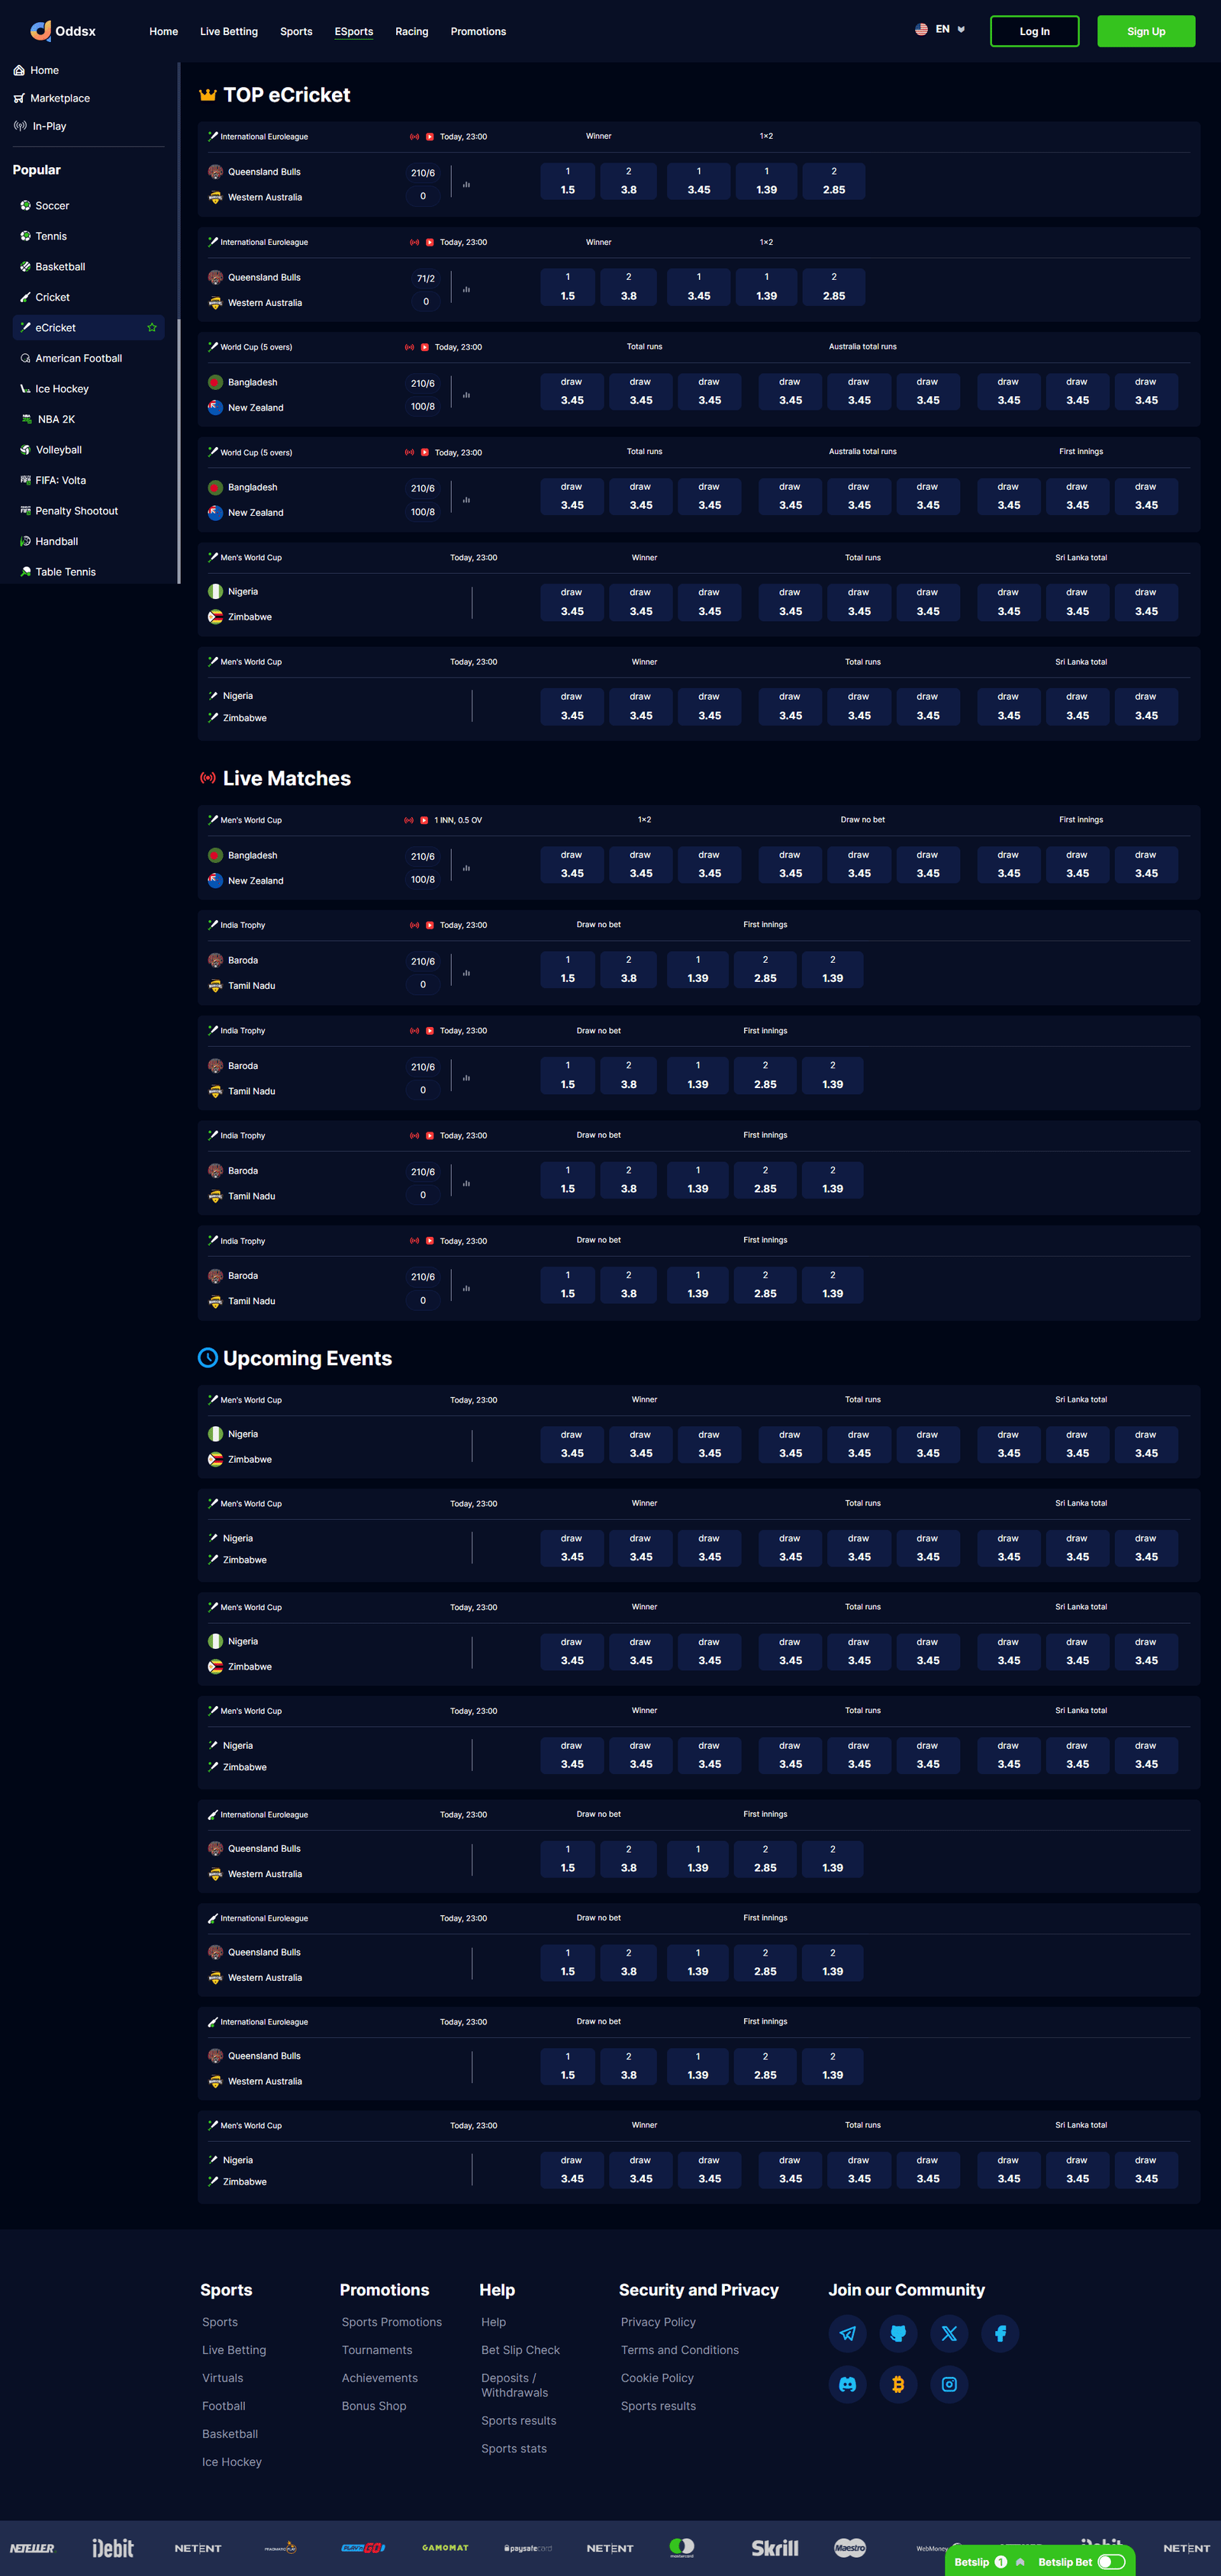The height and width of the screenshot is (2576, 1221).
Task: Click the 71/2 score value
Action: click(426, 279)
